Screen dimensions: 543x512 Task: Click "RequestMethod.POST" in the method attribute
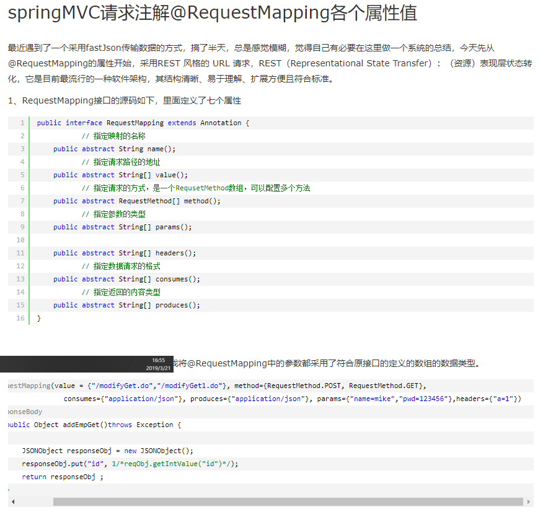click(x=304, y=386)
